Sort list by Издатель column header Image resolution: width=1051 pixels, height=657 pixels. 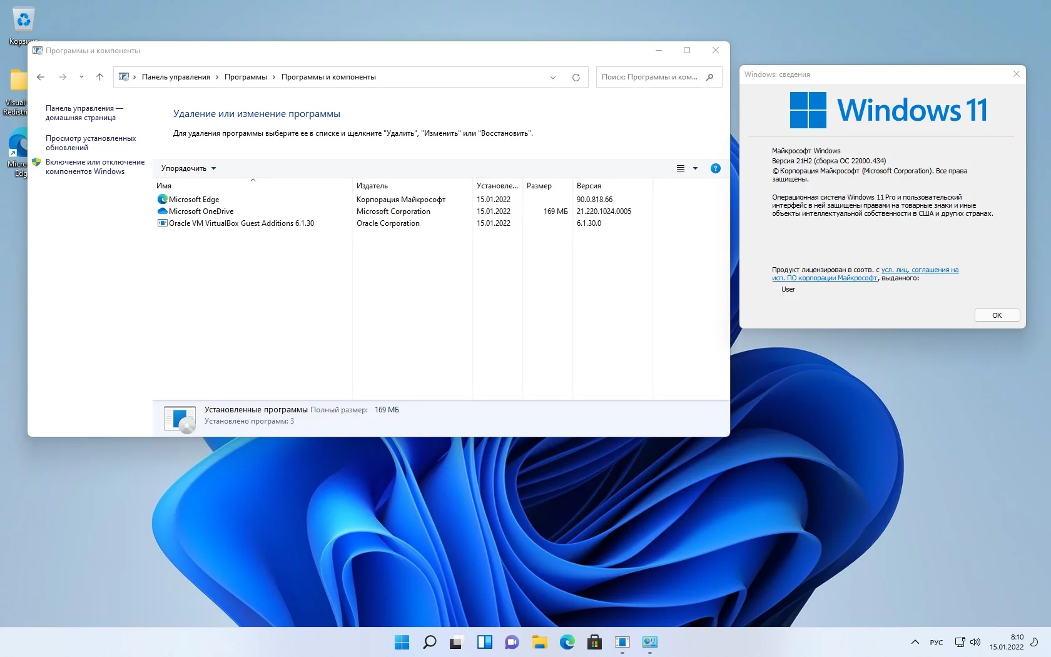pos(372,186)
